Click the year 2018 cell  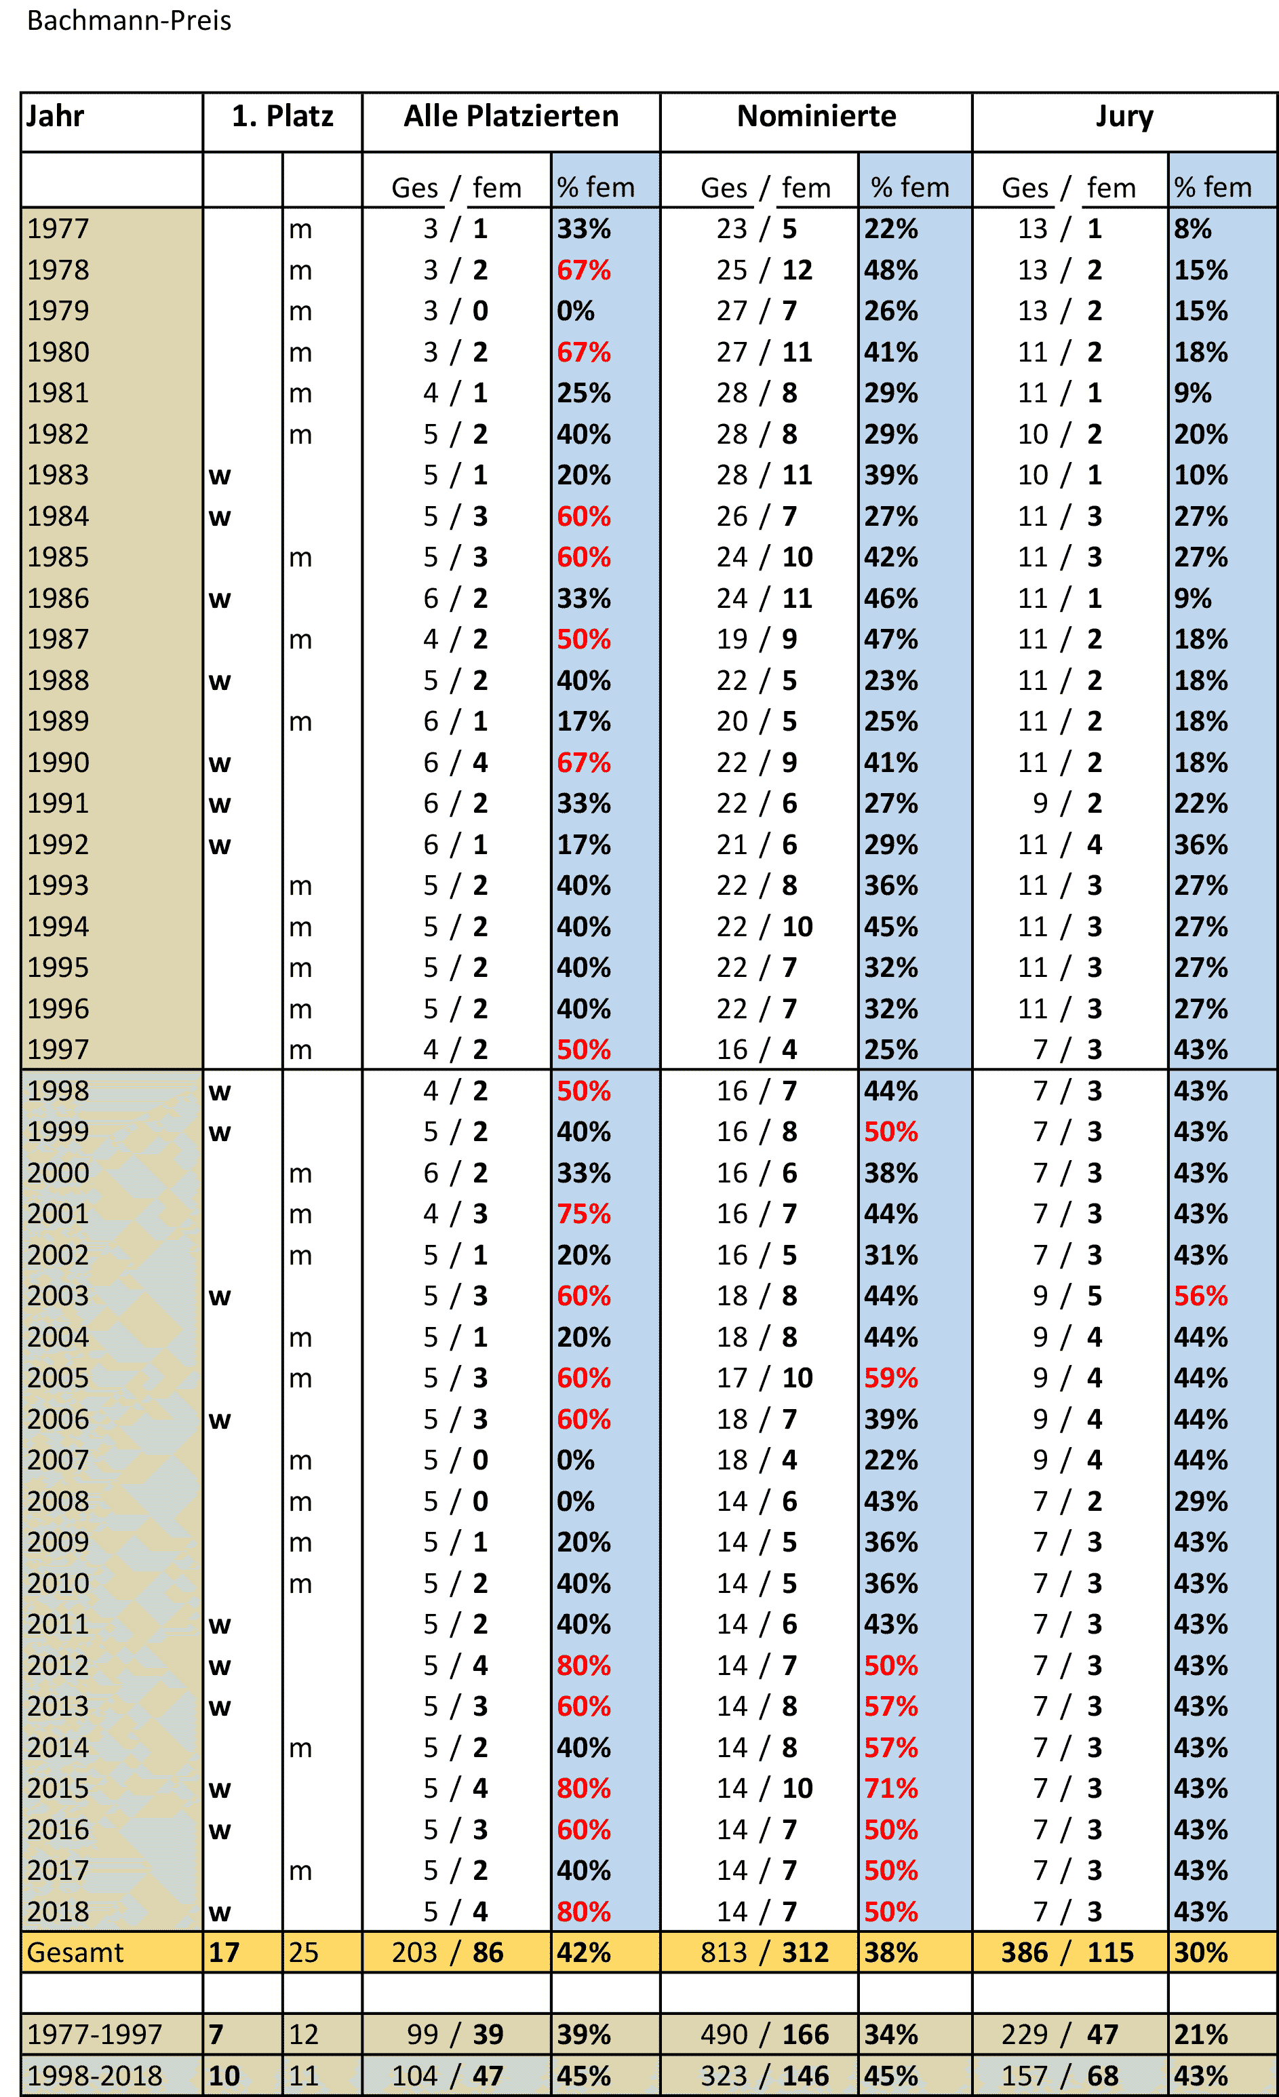click(58, 1912)
